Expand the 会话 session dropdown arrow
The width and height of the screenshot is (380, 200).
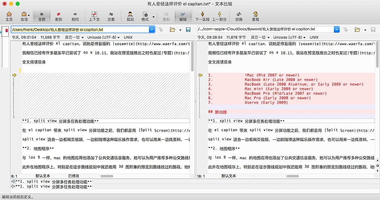point(29,15)
